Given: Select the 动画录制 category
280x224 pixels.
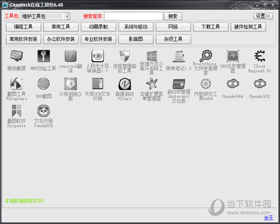Looking at the screenshot, I should (x=98, y=27).
